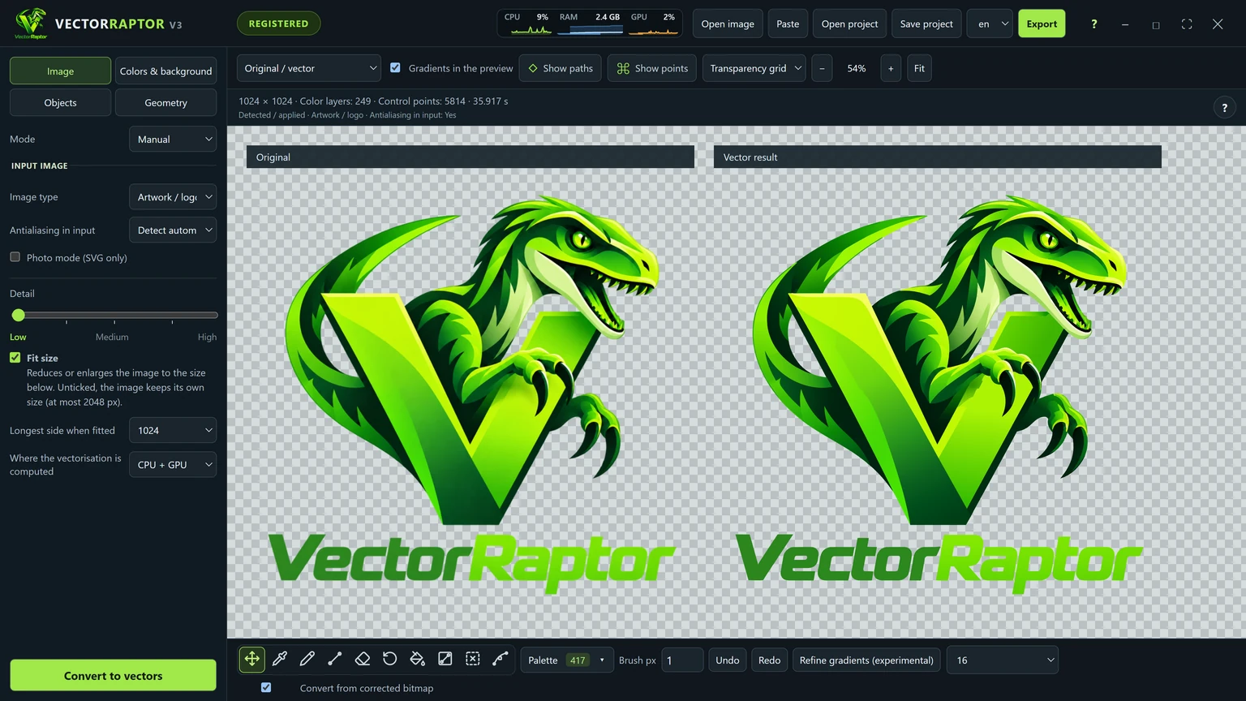This screenshot has height=701, width=1246.
Task: Click the Fit zoom button
Action: tap(919, 68)
